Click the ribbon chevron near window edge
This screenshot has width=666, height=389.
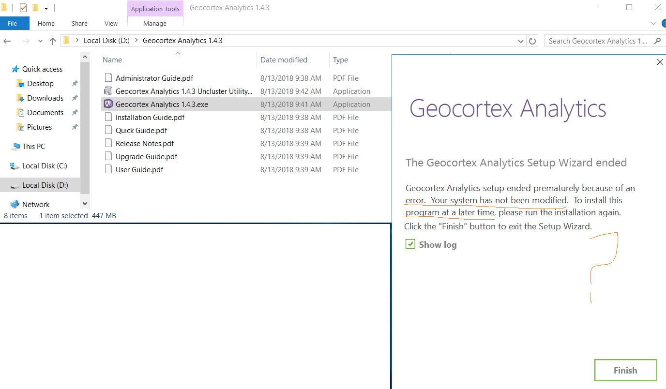(x=653, y=23)
